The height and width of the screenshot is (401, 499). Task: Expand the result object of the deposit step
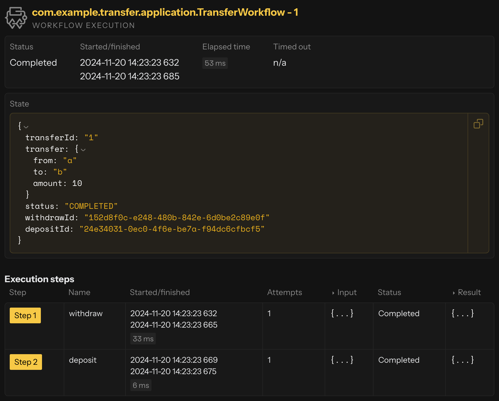click(x=462, y=360)
